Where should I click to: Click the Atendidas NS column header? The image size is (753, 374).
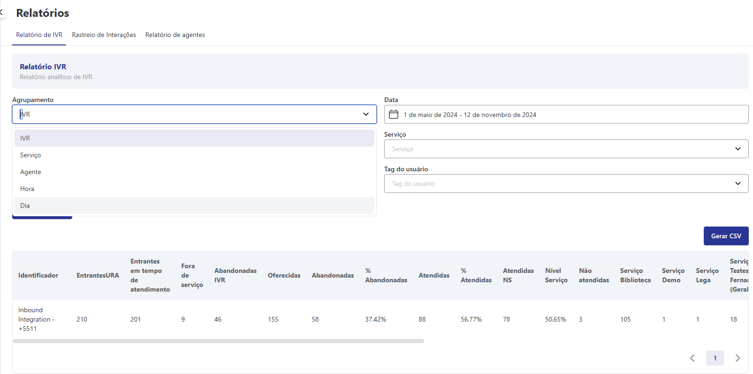[x=518, y=275]
